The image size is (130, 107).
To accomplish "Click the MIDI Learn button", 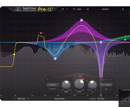I will 21,99.
